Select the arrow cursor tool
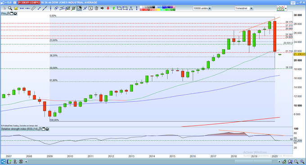This screenshot has width=306, height=165. 4,9
